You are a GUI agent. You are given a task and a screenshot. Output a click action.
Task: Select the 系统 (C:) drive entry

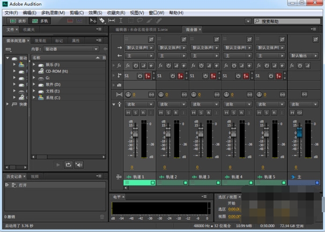[53, 98]
